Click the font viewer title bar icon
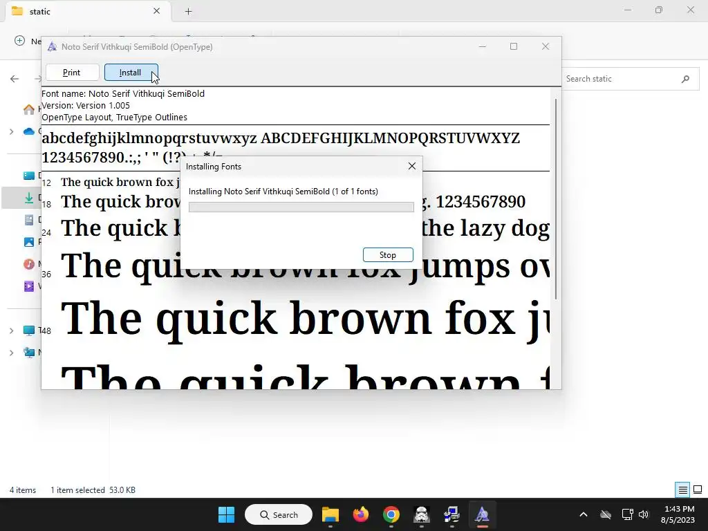708x531 pixels. point(53,46)
